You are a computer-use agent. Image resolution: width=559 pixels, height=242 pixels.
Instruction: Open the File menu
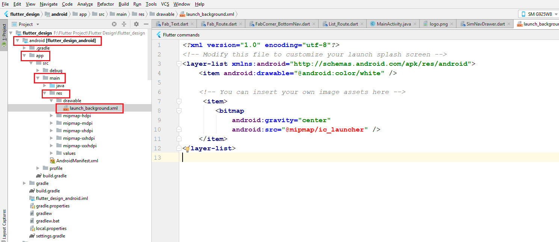5,4
